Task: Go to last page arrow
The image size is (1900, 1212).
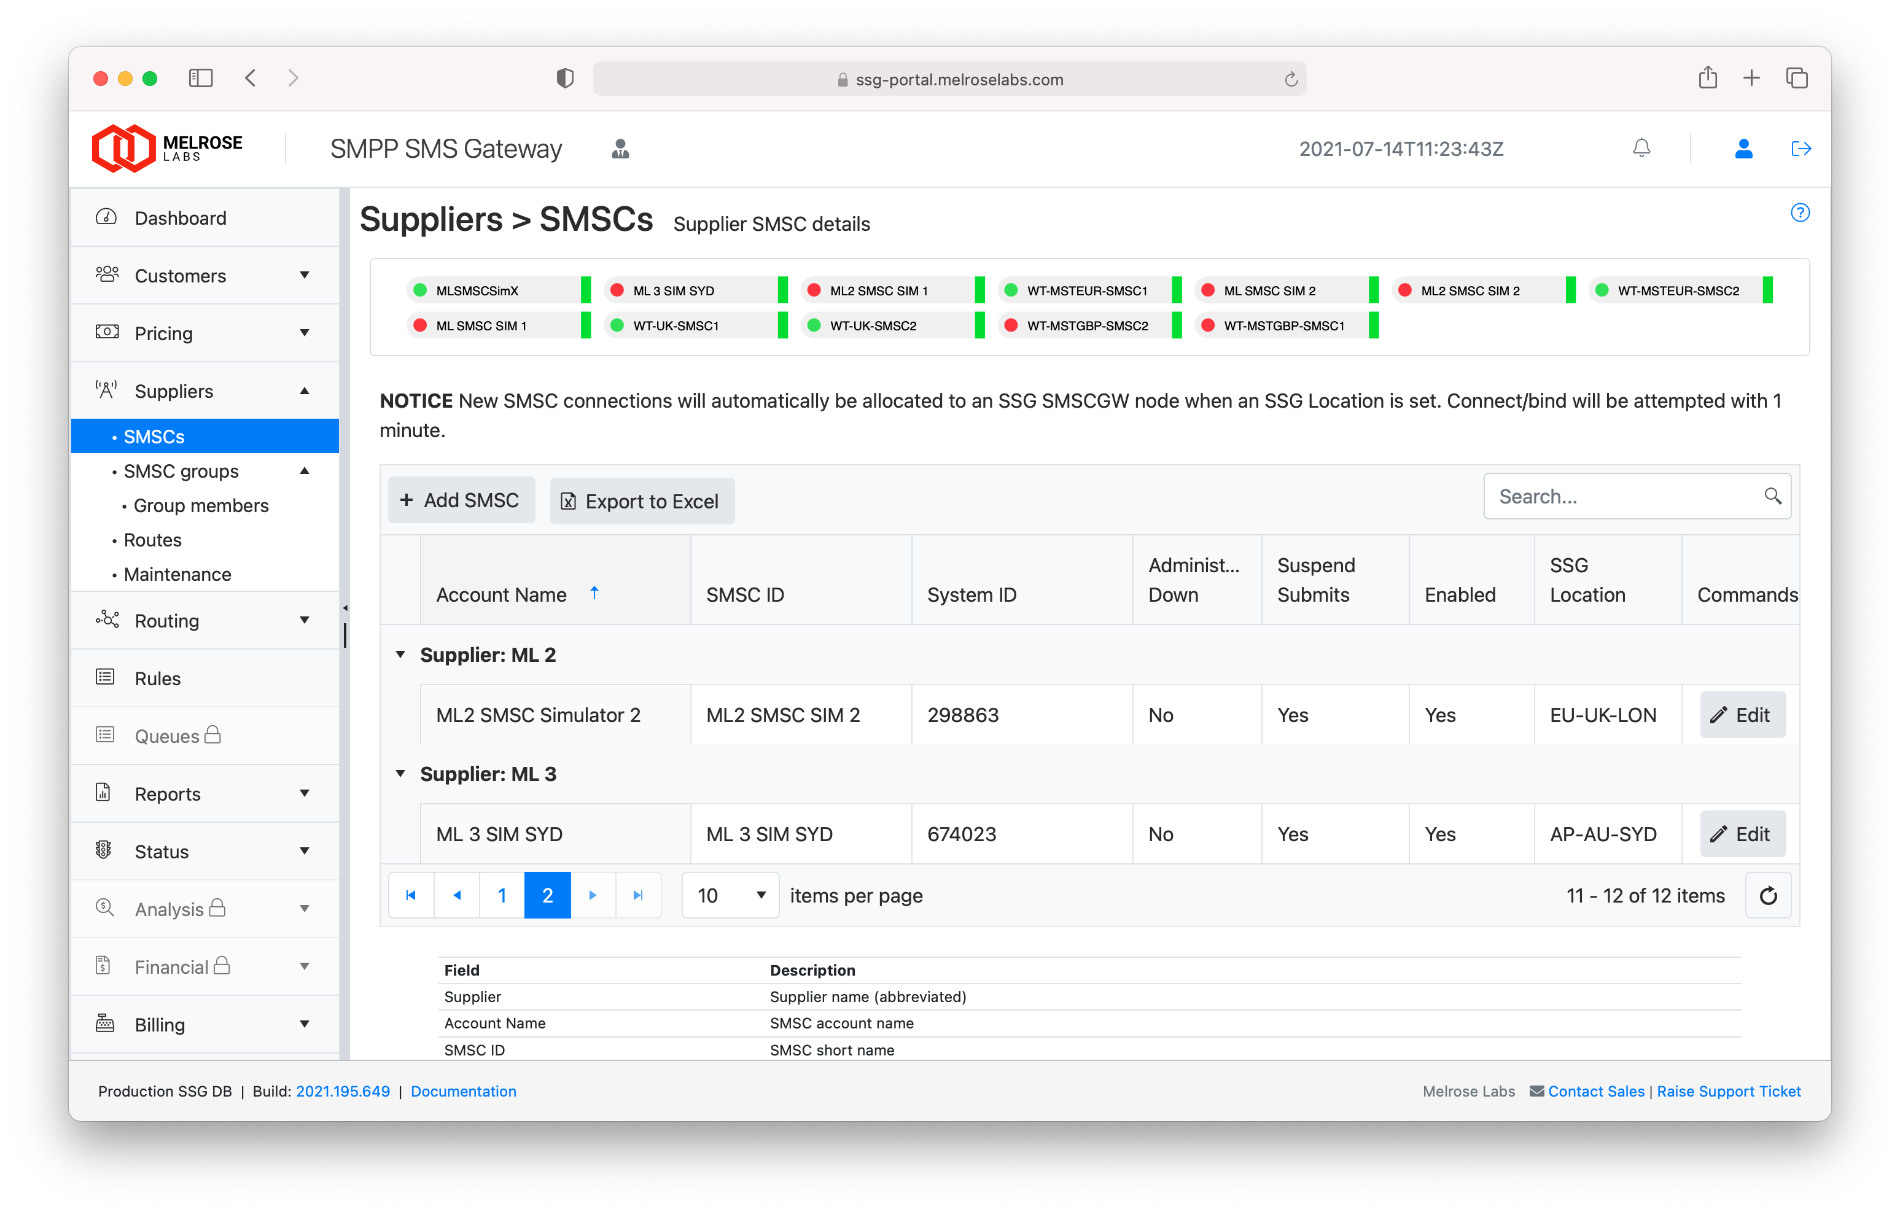Action: point(637,896)
